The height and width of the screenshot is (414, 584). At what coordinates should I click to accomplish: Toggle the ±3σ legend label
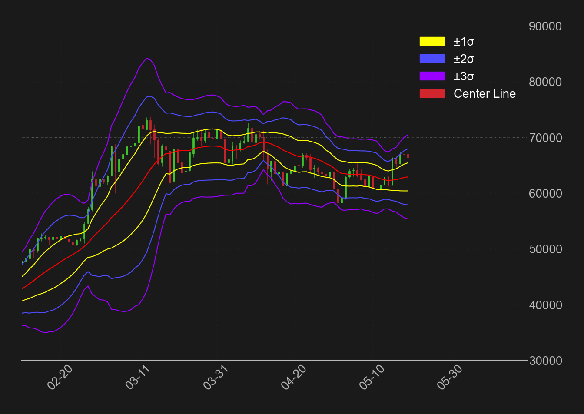coord(464,76)
